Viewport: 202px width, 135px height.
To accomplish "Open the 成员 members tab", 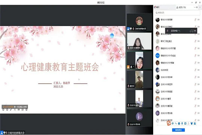I will pyautogui.click(x=181, y=7).
